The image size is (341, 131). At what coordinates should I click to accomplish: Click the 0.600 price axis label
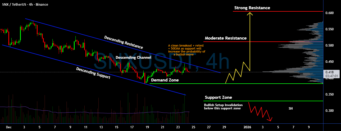click(330, 13)
